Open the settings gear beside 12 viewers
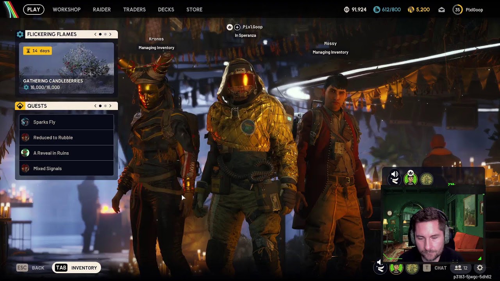The height and width of the screenshot is (281, 500). [480, 268]
